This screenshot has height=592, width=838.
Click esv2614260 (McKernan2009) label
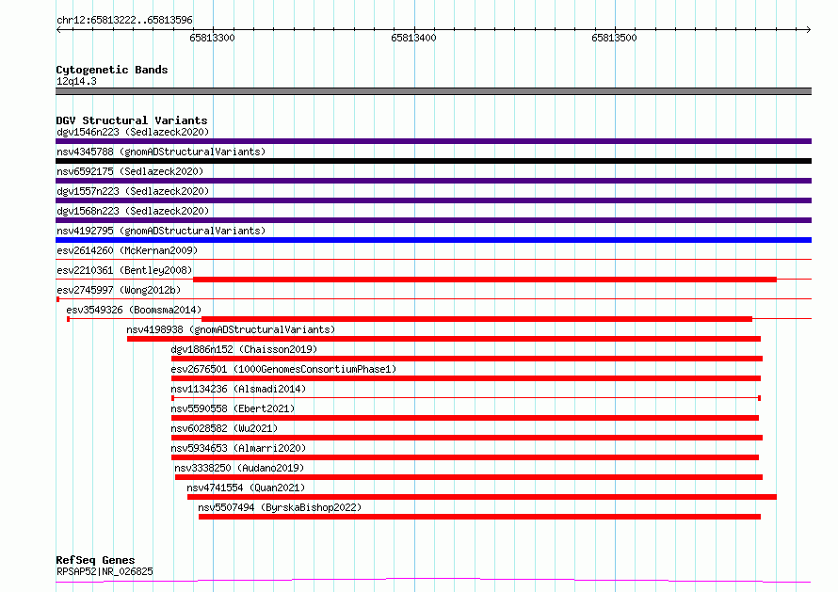coord(127,250)
